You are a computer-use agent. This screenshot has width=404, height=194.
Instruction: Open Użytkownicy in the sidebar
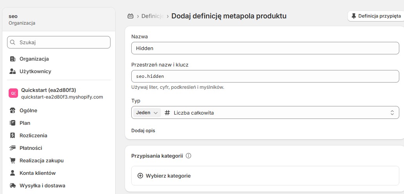click(x=59, y=71)
